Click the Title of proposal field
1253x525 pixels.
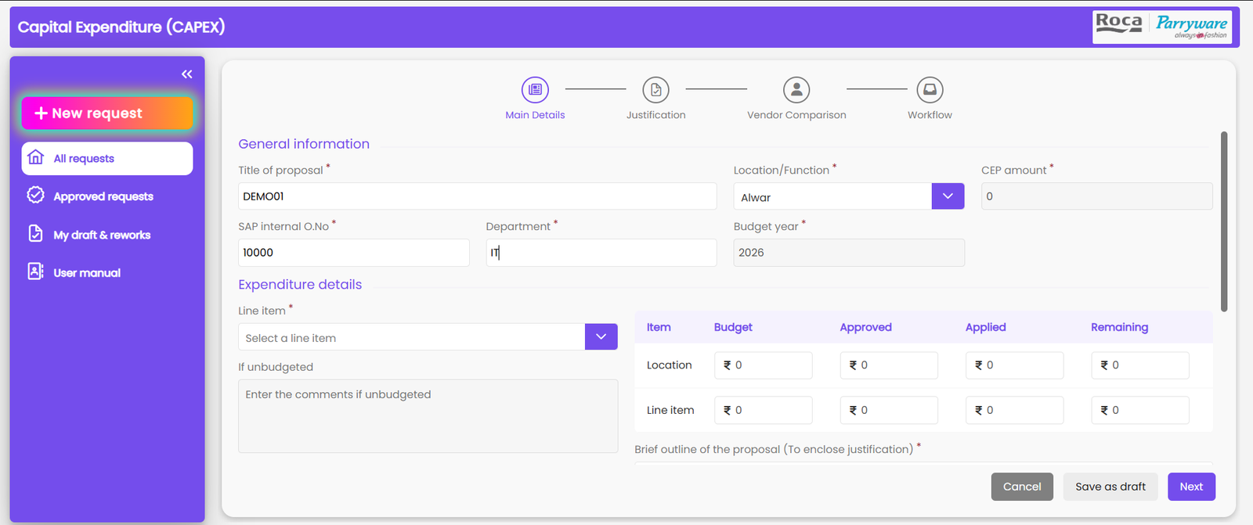coord(478,196)
